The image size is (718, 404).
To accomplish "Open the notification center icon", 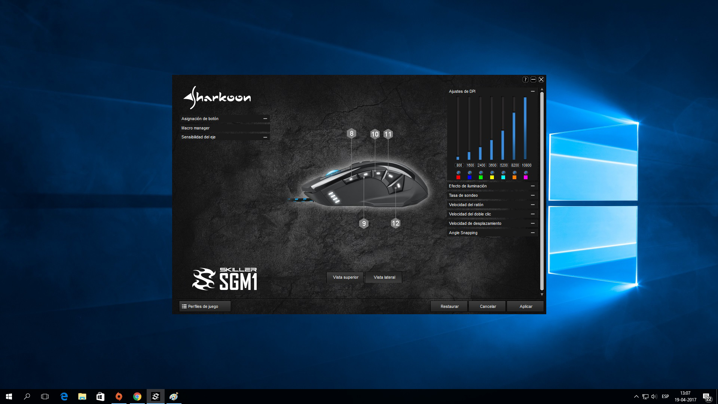I will click(x=707, y=397).
